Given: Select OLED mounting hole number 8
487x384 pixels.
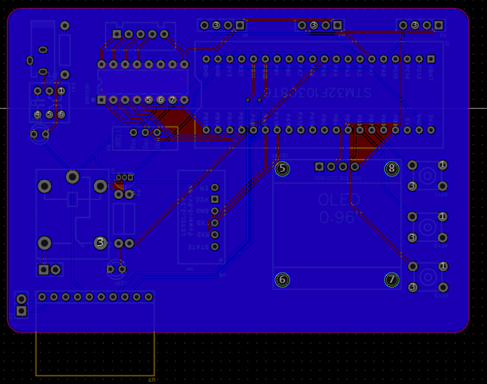Looking at the screenshot, I should coord(391,169).
